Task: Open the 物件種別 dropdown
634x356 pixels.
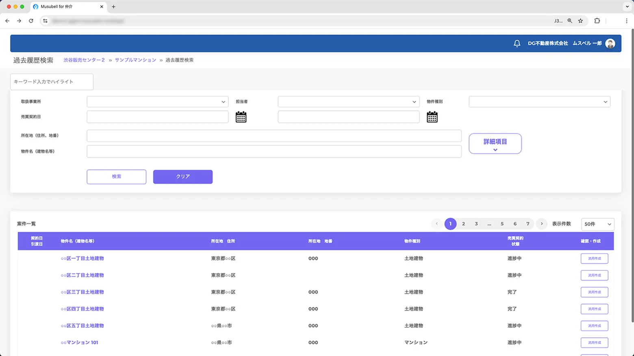Action: click(539, 102)
